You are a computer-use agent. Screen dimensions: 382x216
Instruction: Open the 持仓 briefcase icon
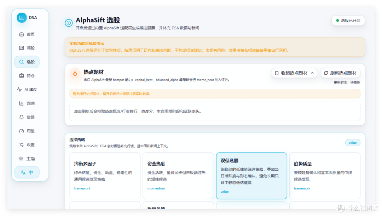coord(22,75)
